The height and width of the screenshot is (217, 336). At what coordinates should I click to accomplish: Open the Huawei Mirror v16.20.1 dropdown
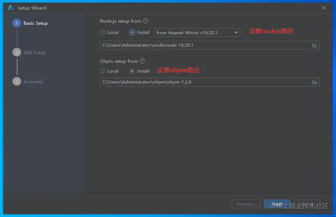coord(197,32)
